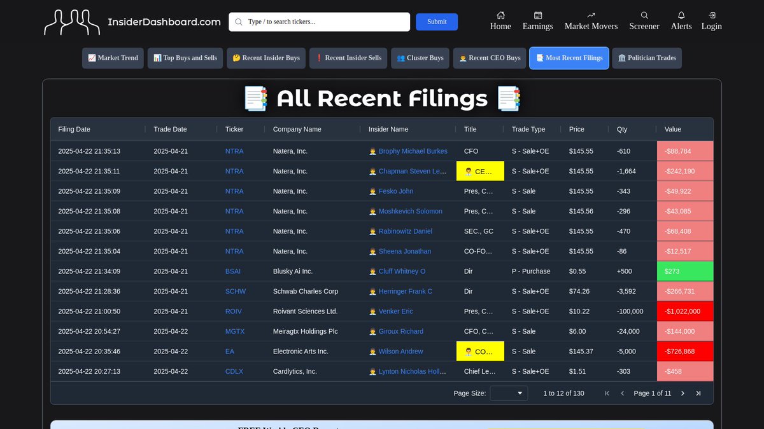Open the Recent CEO Buys tab
The image size is (764, 429).
click(490, 58)
